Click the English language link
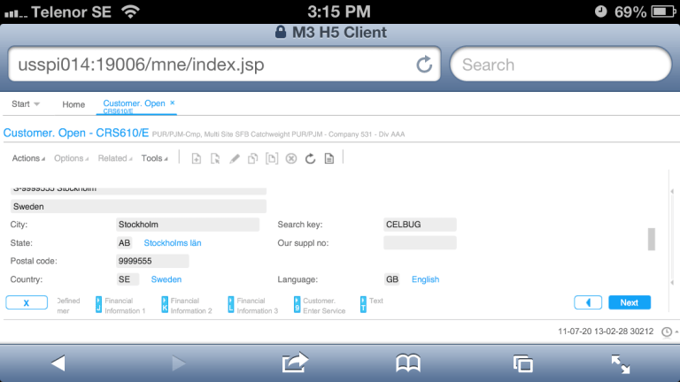Image resolution: width=680 pixels, height=382 pixels. point(425,279)
